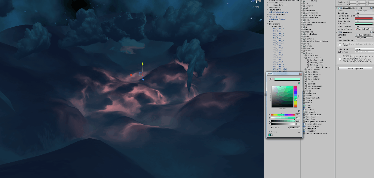Click the H numeric value field
This screenshot has width=374, height=178.
[298, 114]
